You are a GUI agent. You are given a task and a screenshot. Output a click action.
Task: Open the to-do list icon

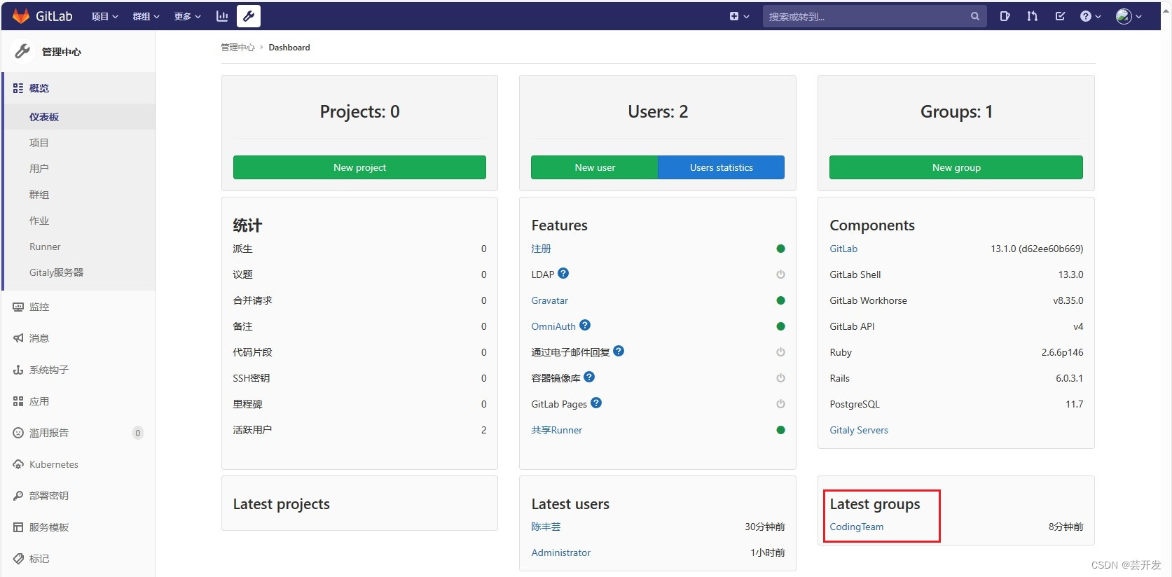click(x=1060, y=16)
